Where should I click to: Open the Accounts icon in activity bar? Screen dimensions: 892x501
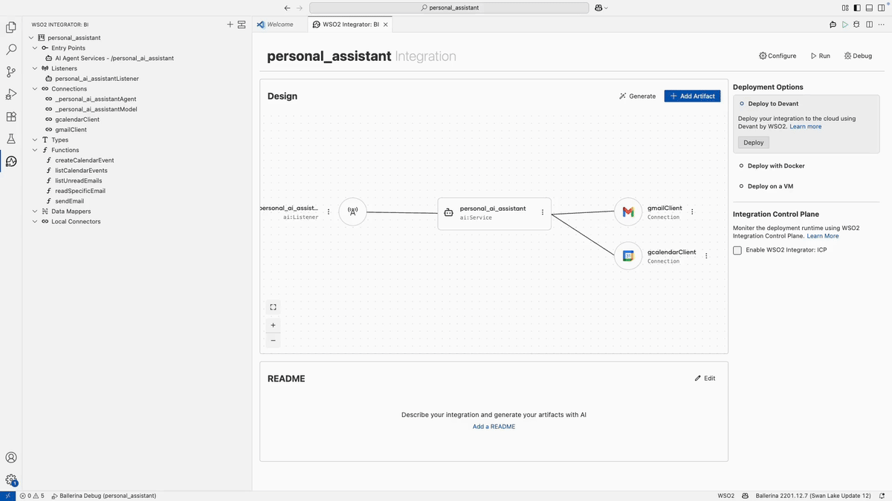[11, 458]
